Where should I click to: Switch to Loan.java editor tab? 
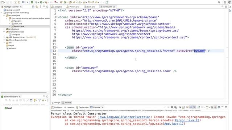point(90,7)
